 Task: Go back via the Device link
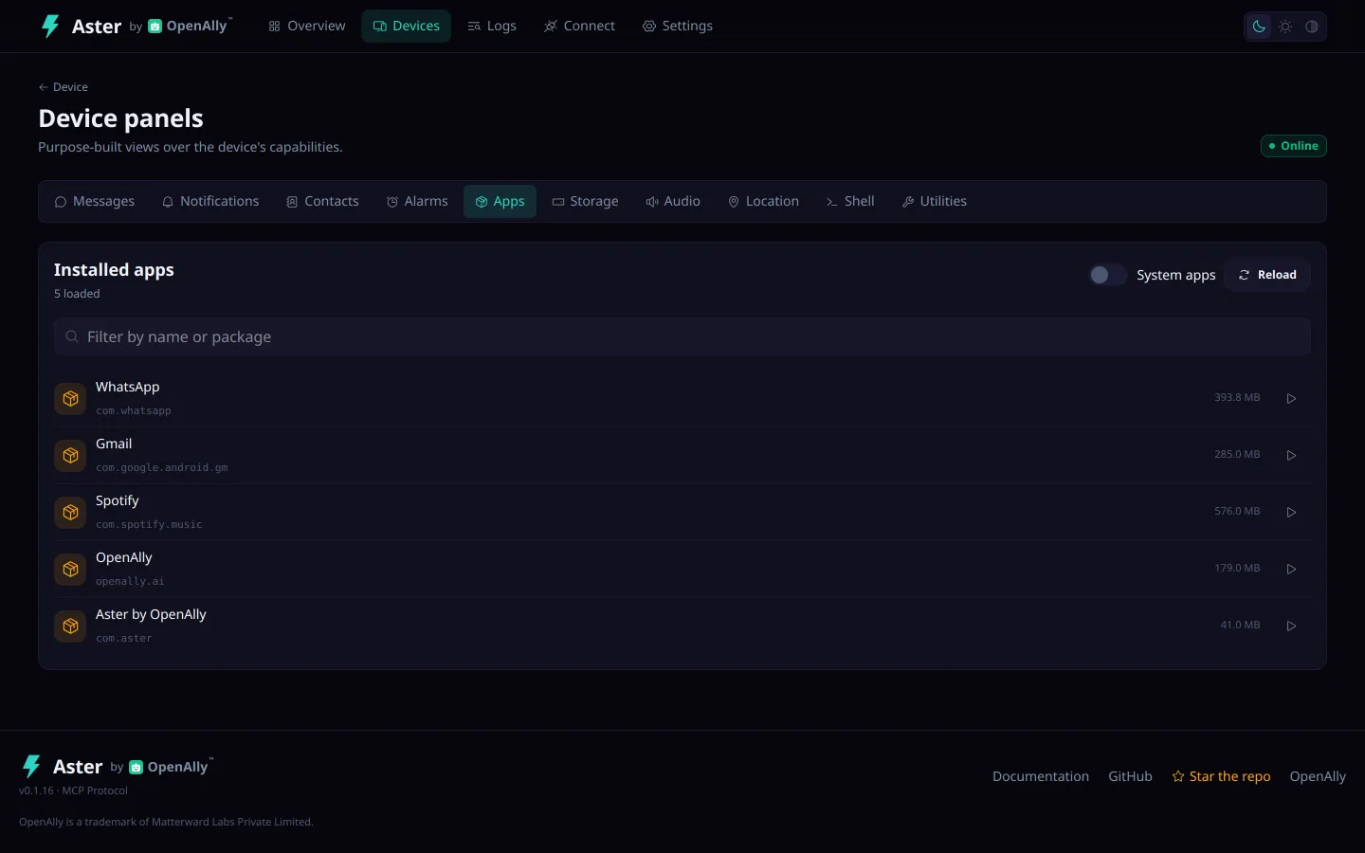64,87
